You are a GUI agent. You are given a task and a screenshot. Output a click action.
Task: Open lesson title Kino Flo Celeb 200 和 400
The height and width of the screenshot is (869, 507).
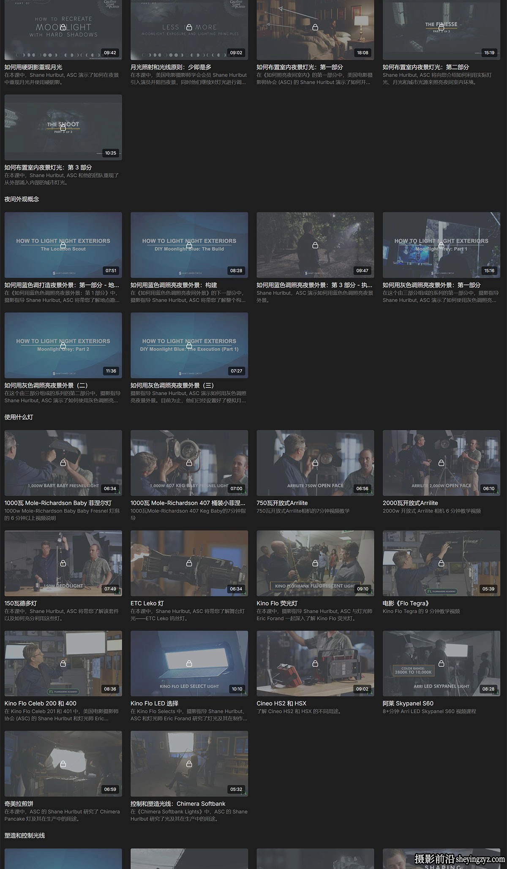40,703
